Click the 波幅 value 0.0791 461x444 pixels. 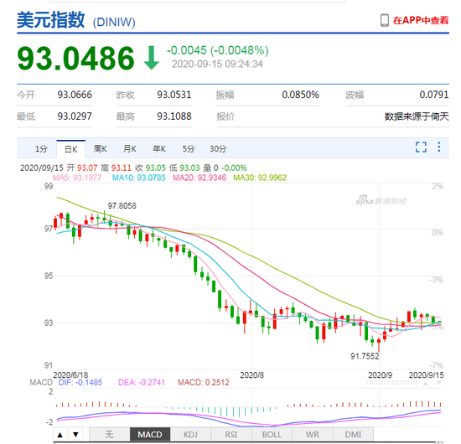point(434,95)
